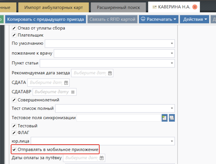Open calendar icon for СДАТА field
The image size is (216, 164).
click(x=66, y=83)
